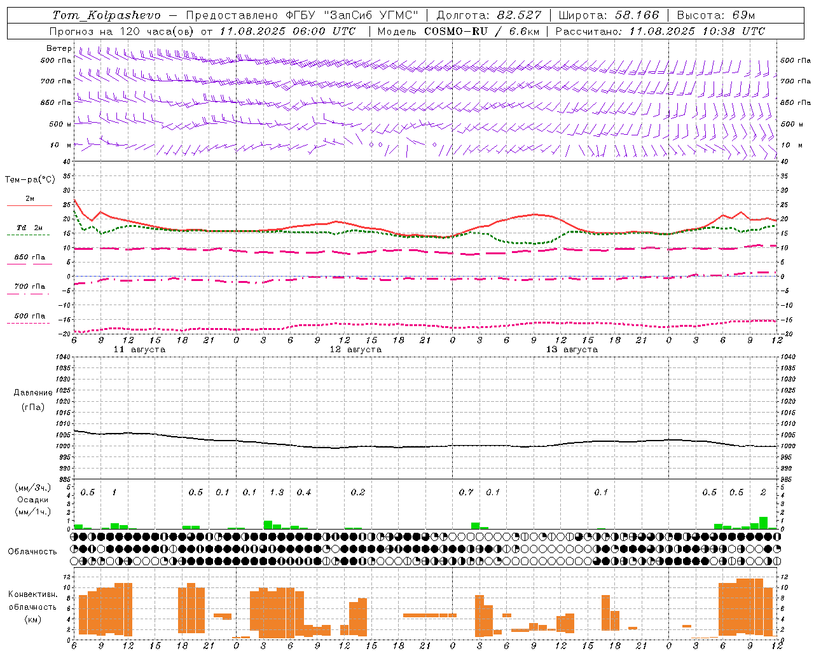The image size is (814, 651).
Task: Click the 2м solid red legend entry
Action: (29, 199)
